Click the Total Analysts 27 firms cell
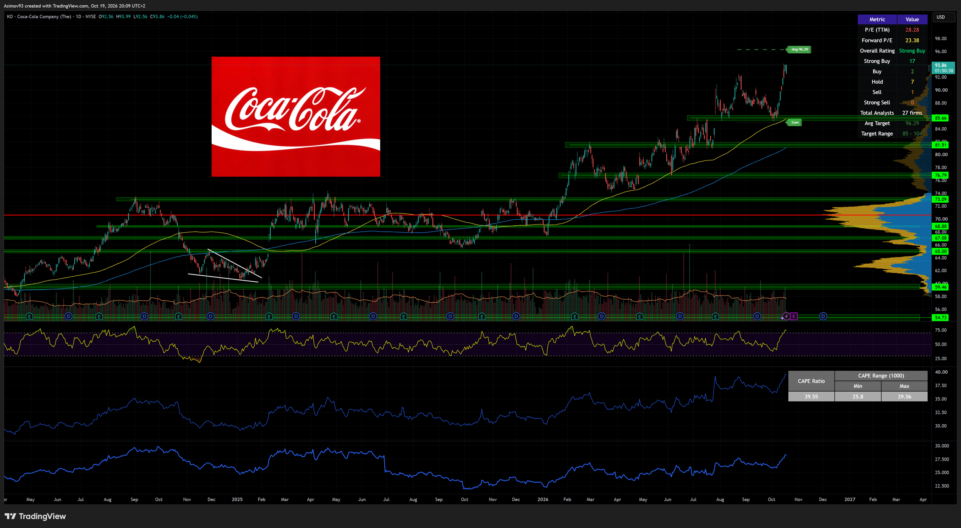 pos(912,113)
